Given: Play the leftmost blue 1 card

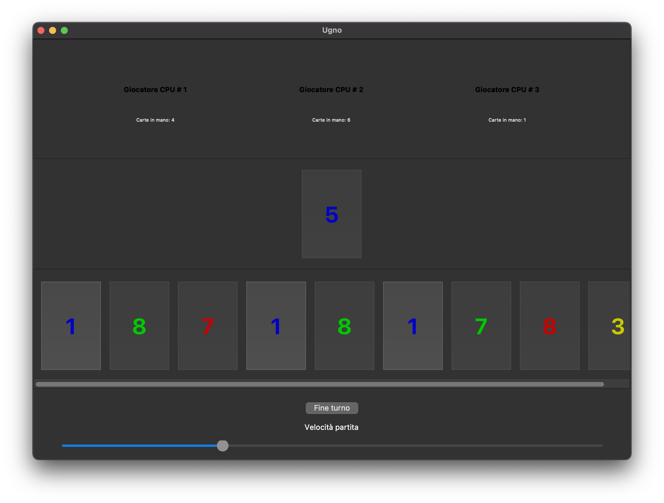Looking at the screenshot, I should [71, 325].
